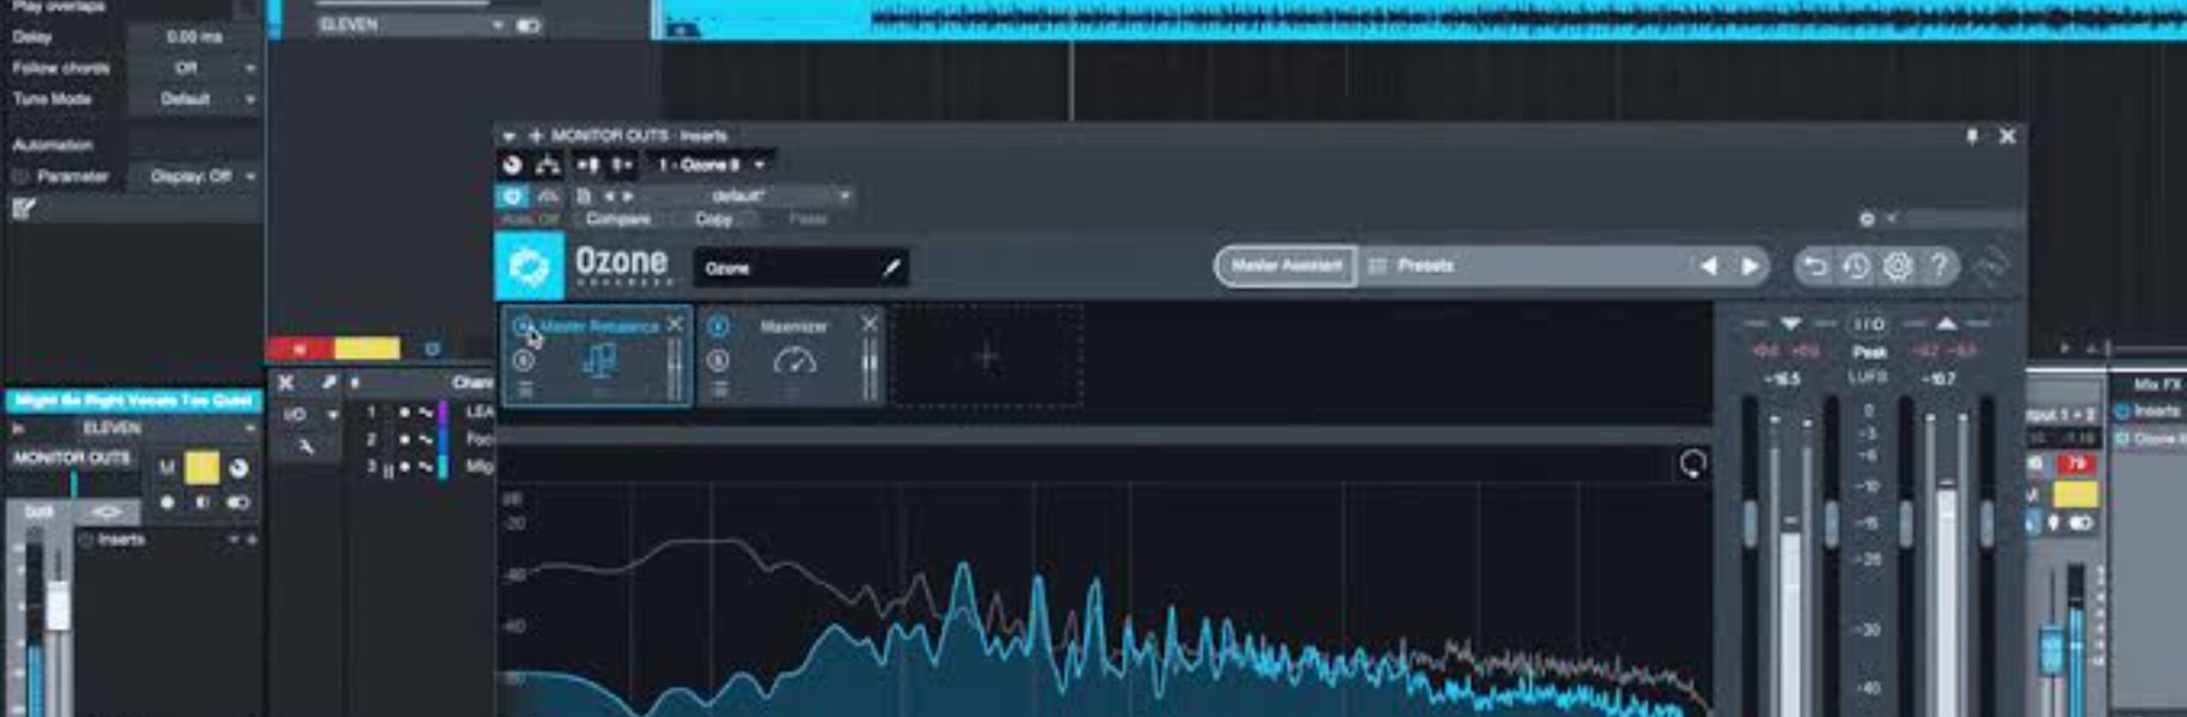The image size is (2187, 717).
Task: Toggle Ozone plugin activate button
Action: point(513,197)
